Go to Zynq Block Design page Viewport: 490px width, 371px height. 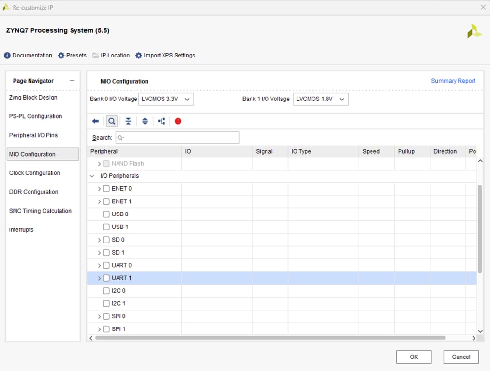(33, 98)
